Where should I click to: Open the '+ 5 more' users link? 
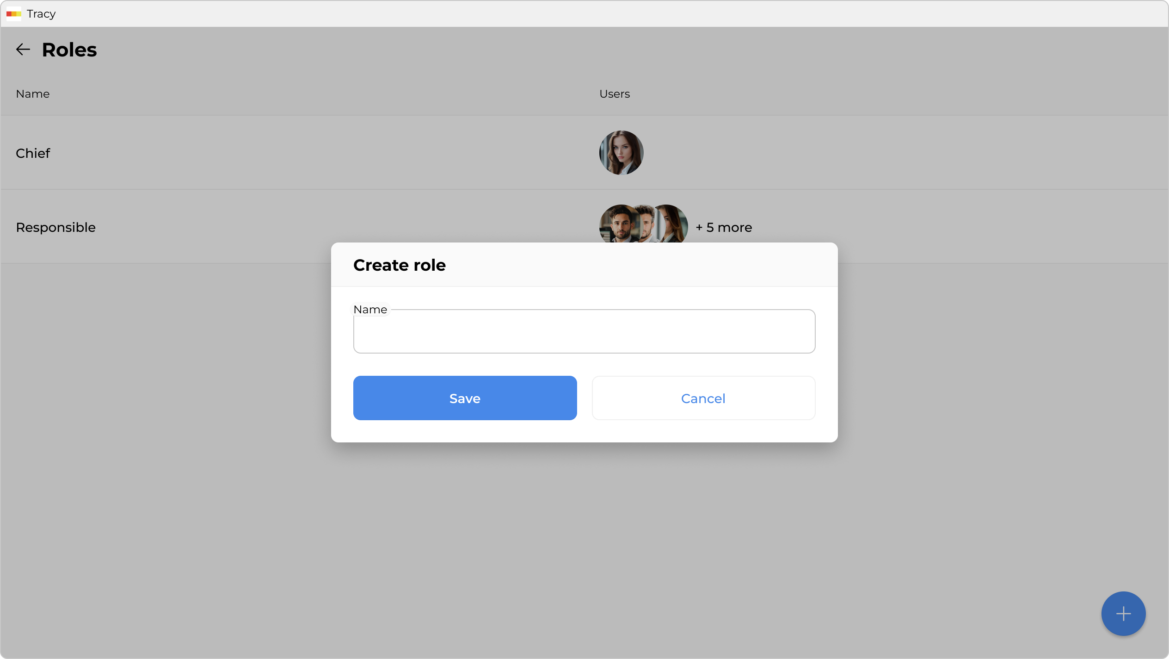click(x=724, y=227)
